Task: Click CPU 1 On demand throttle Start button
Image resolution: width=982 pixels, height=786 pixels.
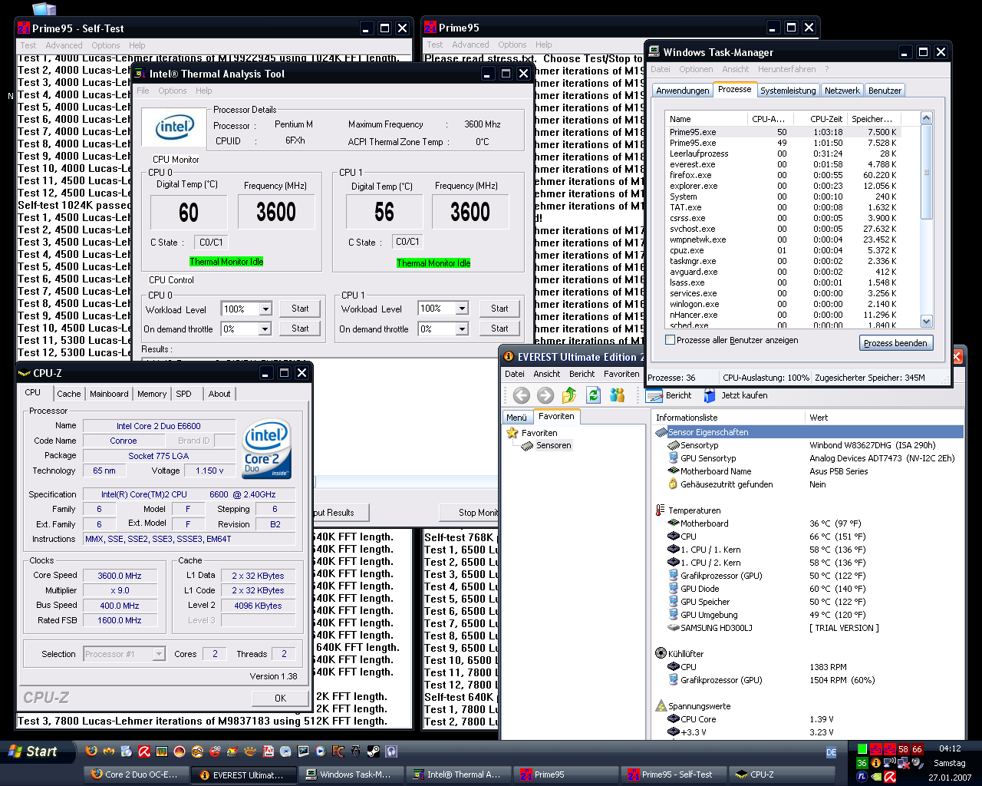Action: (x=499, y=329)
